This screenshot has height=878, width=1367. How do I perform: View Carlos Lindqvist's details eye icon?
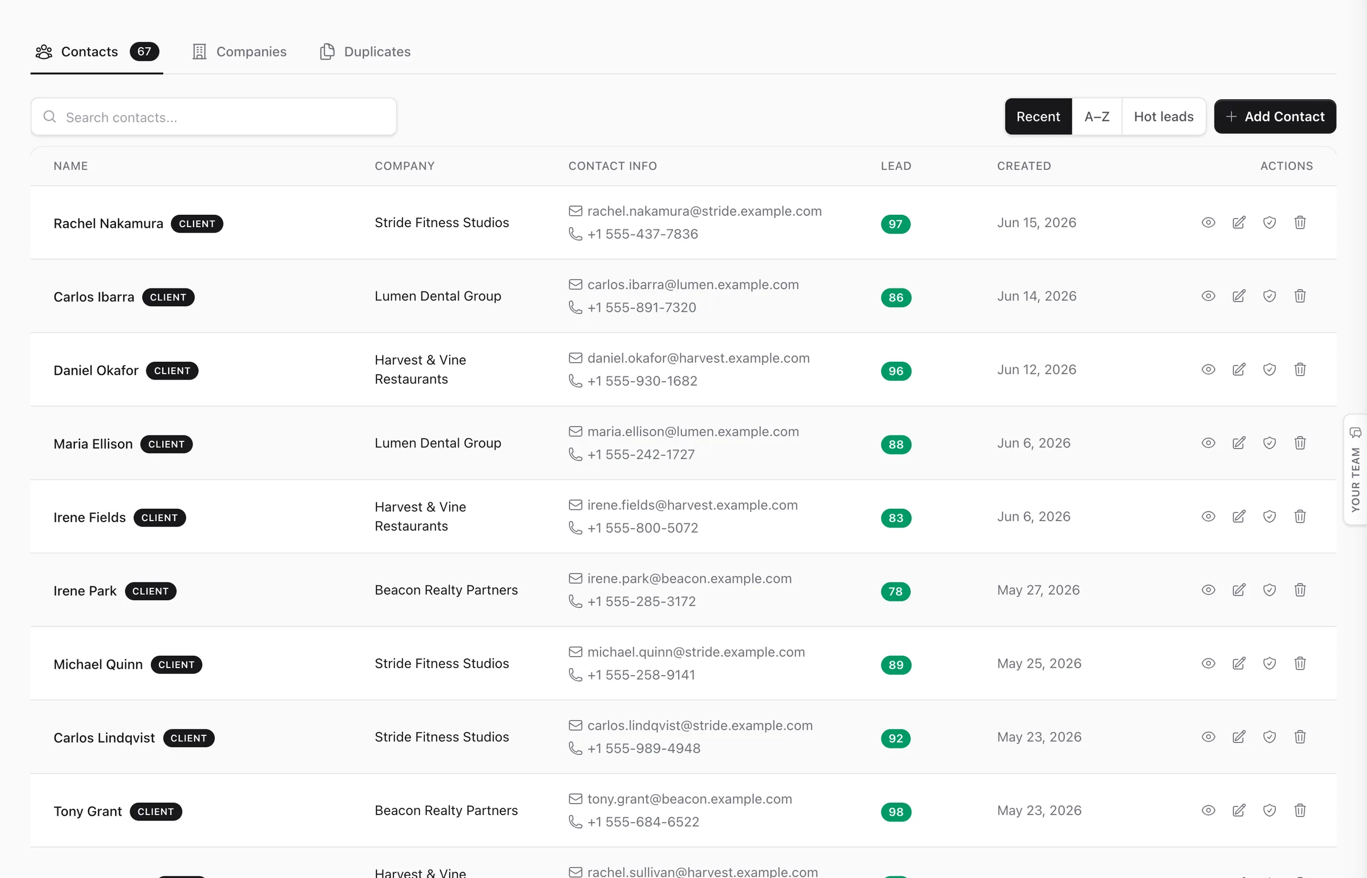pos(1208,737)
